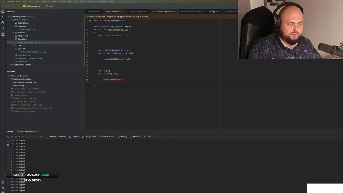The width and height of the screenshot is (343, 193).
Task: Open the Parallel Stacks tab
Action: click(107, 137)
